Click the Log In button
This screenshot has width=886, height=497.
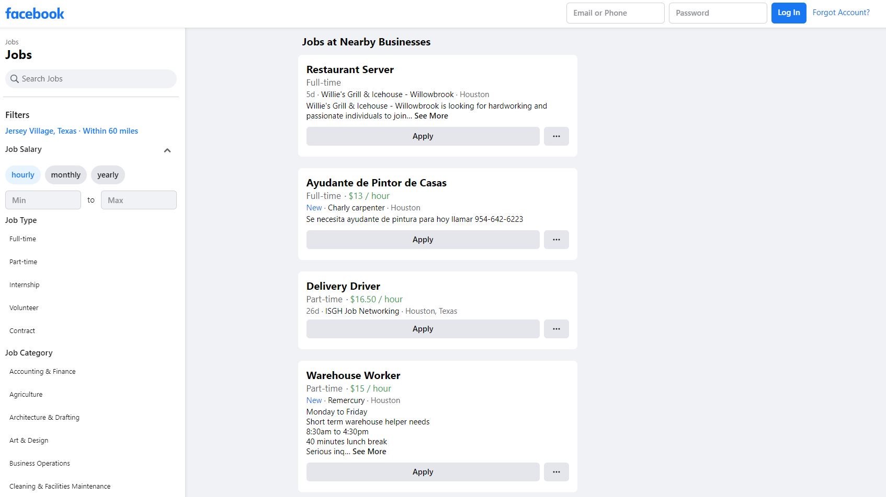click(x=788, y=13)
